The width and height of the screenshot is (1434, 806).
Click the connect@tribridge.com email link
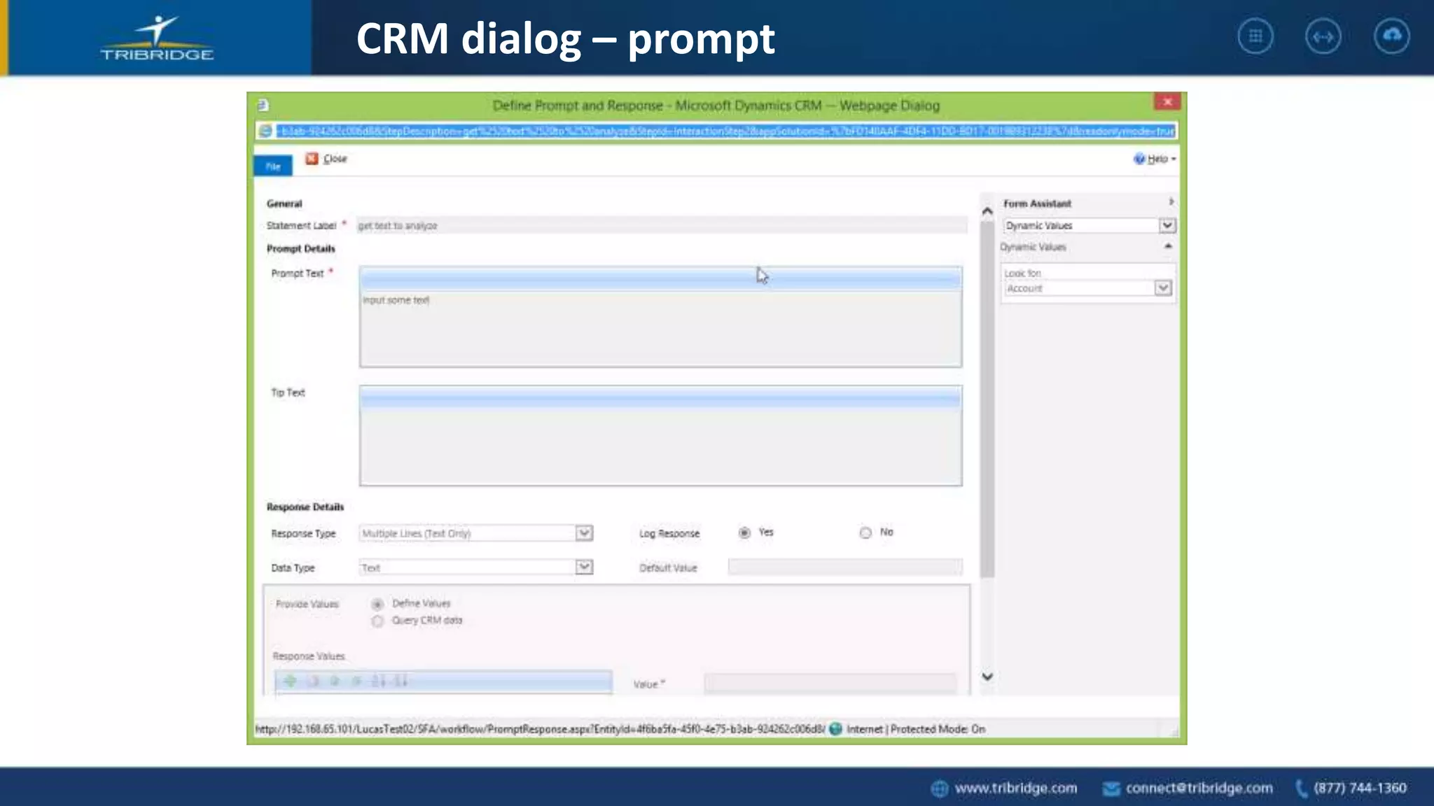pyautogui.click(x=1199, y=788)
